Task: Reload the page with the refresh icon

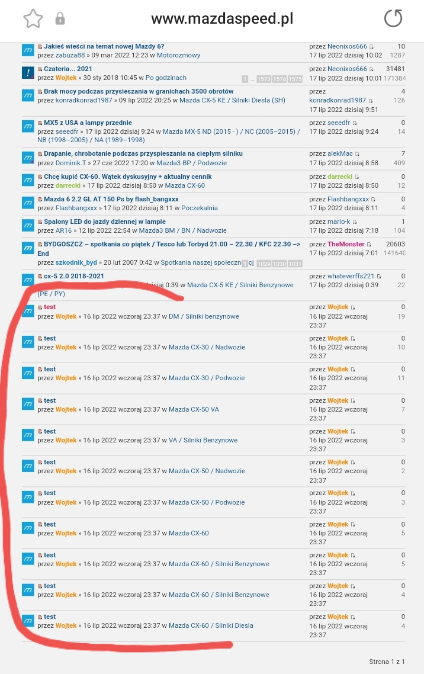Action: tap(393, 19)
